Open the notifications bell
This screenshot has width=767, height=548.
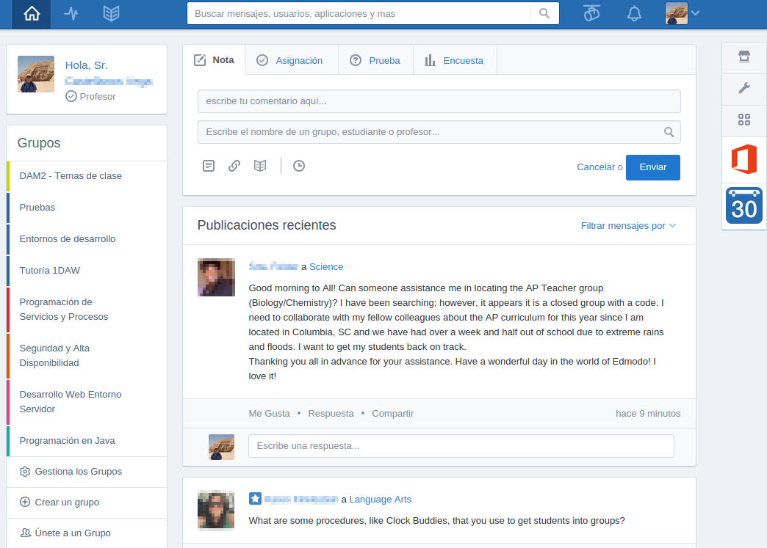[x=634, y=14]
